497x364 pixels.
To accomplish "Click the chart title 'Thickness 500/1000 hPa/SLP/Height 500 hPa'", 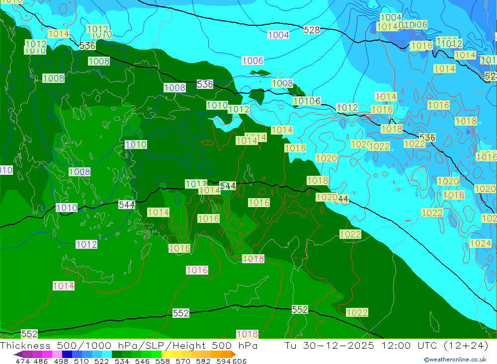I will click(x=129, y=345).
